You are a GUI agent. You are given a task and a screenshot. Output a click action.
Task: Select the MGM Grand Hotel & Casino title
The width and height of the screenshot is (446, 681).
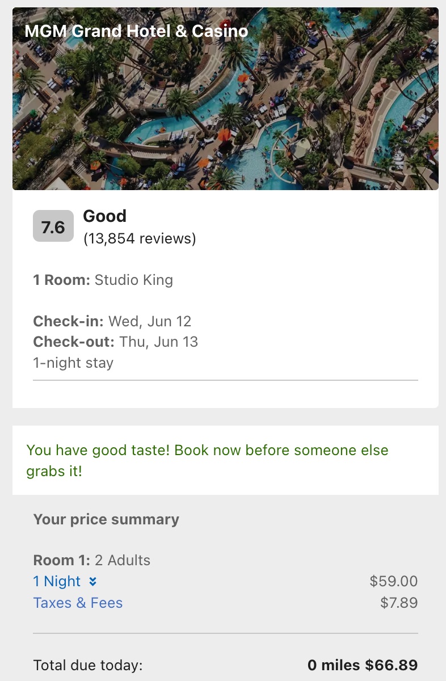click(136, 31)
